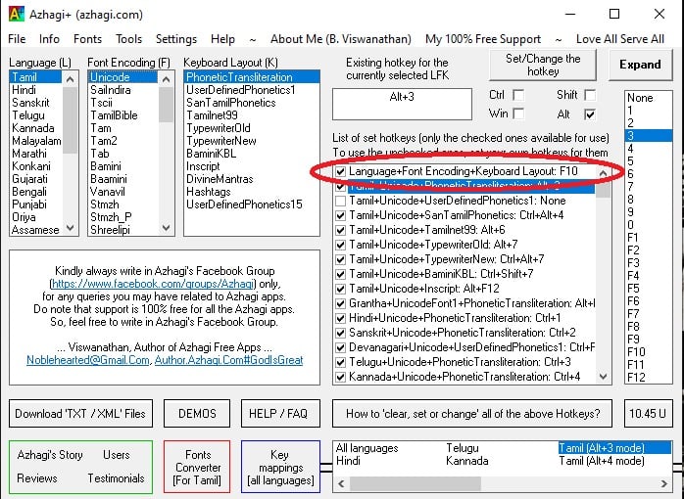This screenshot has width=684, height=499.
Task: Open Fonts Converter [For Tamil] button
Action: [197, 468]
